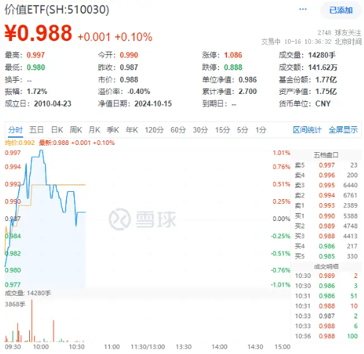364x354 pixels.
Task: Click the 10:30 trade at 0.989
Action: tap(326, 276)
